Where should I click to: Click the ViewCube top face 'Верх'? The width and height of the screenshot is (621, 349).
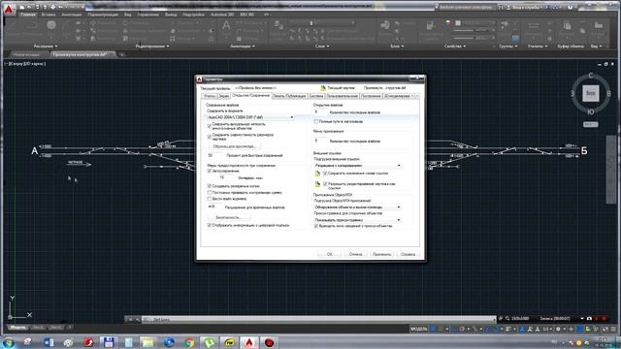coord(590,93)
